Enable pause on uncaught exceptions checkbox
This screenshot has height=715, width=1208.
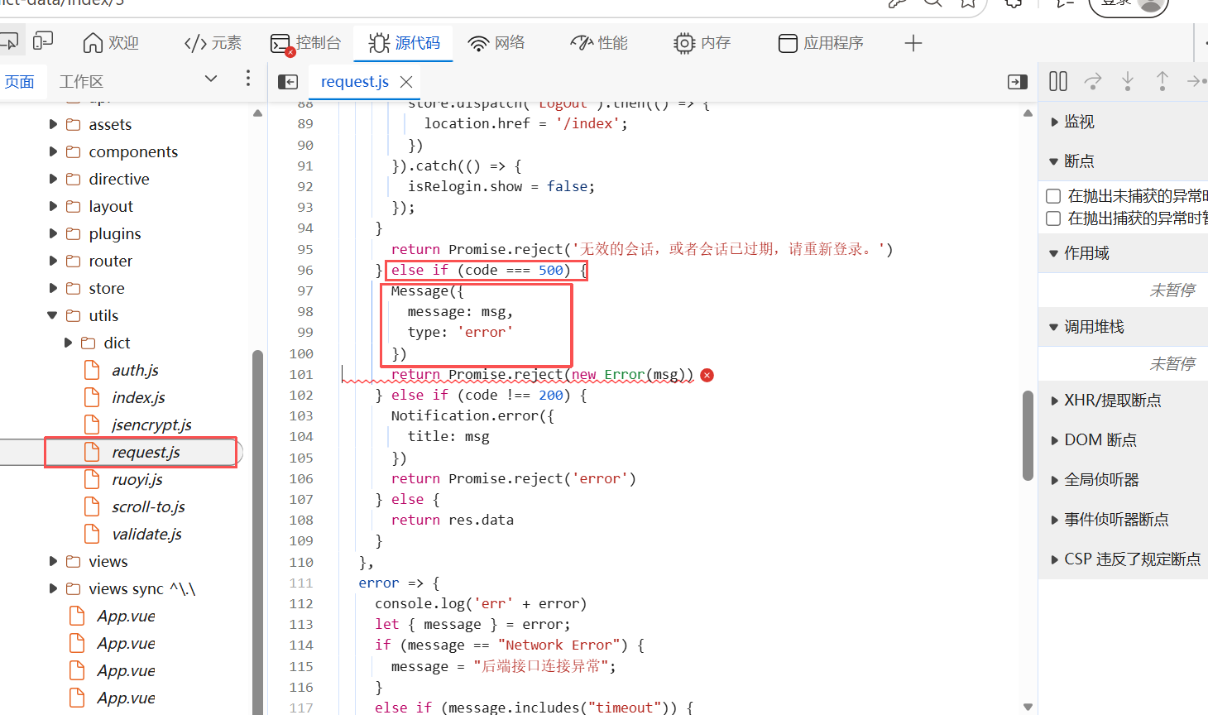1053,196
